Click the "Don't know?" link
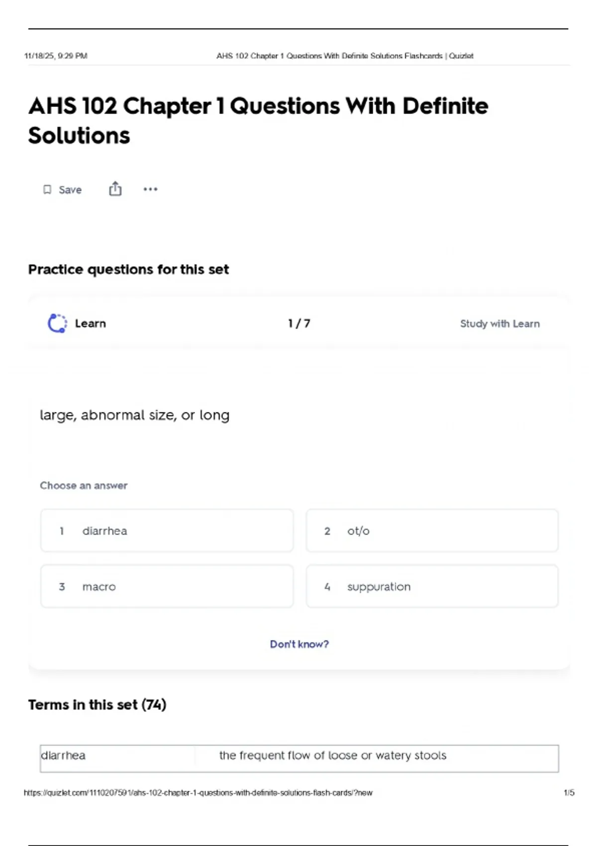Viewport: 597px width, 846px height. (299, 644)
